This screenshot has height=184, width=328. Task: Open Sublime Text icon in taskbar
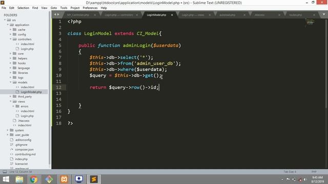click(x=94, y=179)
